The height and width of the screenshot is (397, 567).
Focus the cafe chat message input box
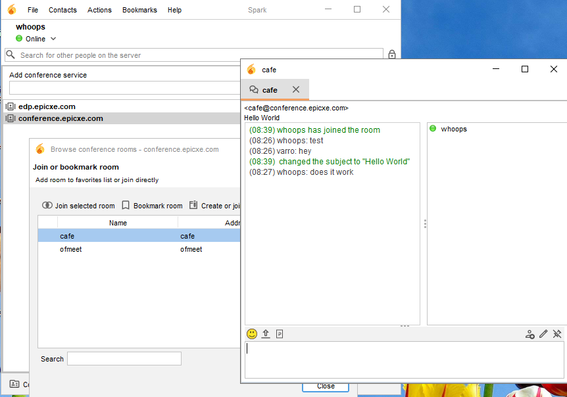click(405, 360)
